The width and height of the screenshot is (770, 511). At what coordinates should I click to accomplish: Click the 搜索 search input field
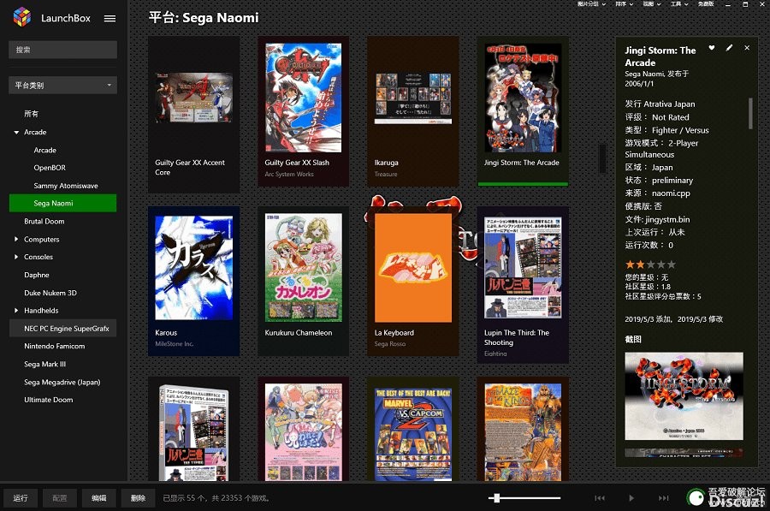(x=62, y=50)
